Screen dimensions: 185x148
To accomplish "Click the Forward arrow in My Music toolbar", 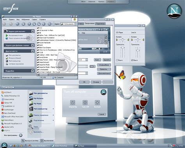I will coord(11,24).
